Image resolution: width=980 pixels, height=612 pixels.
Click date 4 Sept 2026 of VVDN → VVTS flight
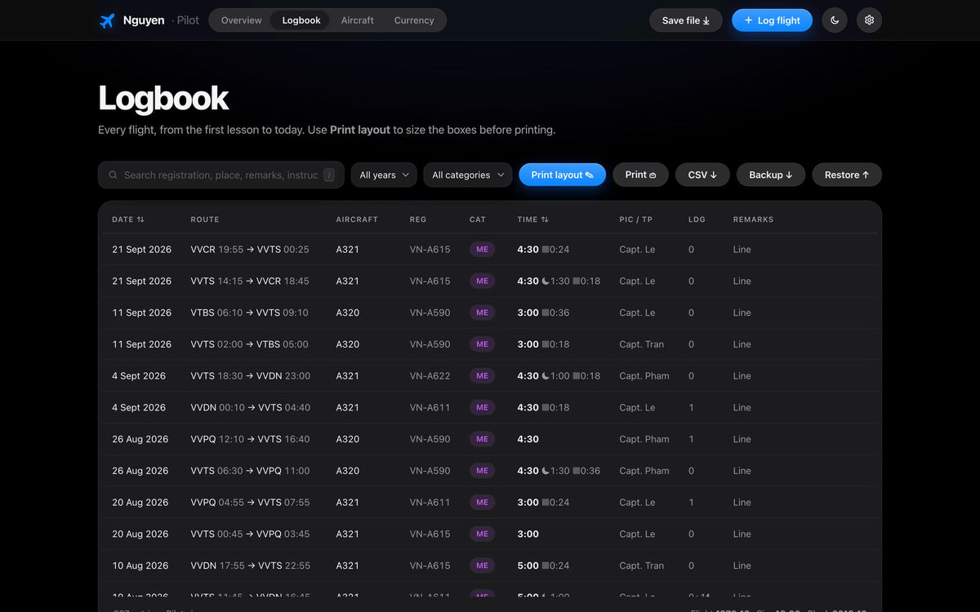coord(139,407)
